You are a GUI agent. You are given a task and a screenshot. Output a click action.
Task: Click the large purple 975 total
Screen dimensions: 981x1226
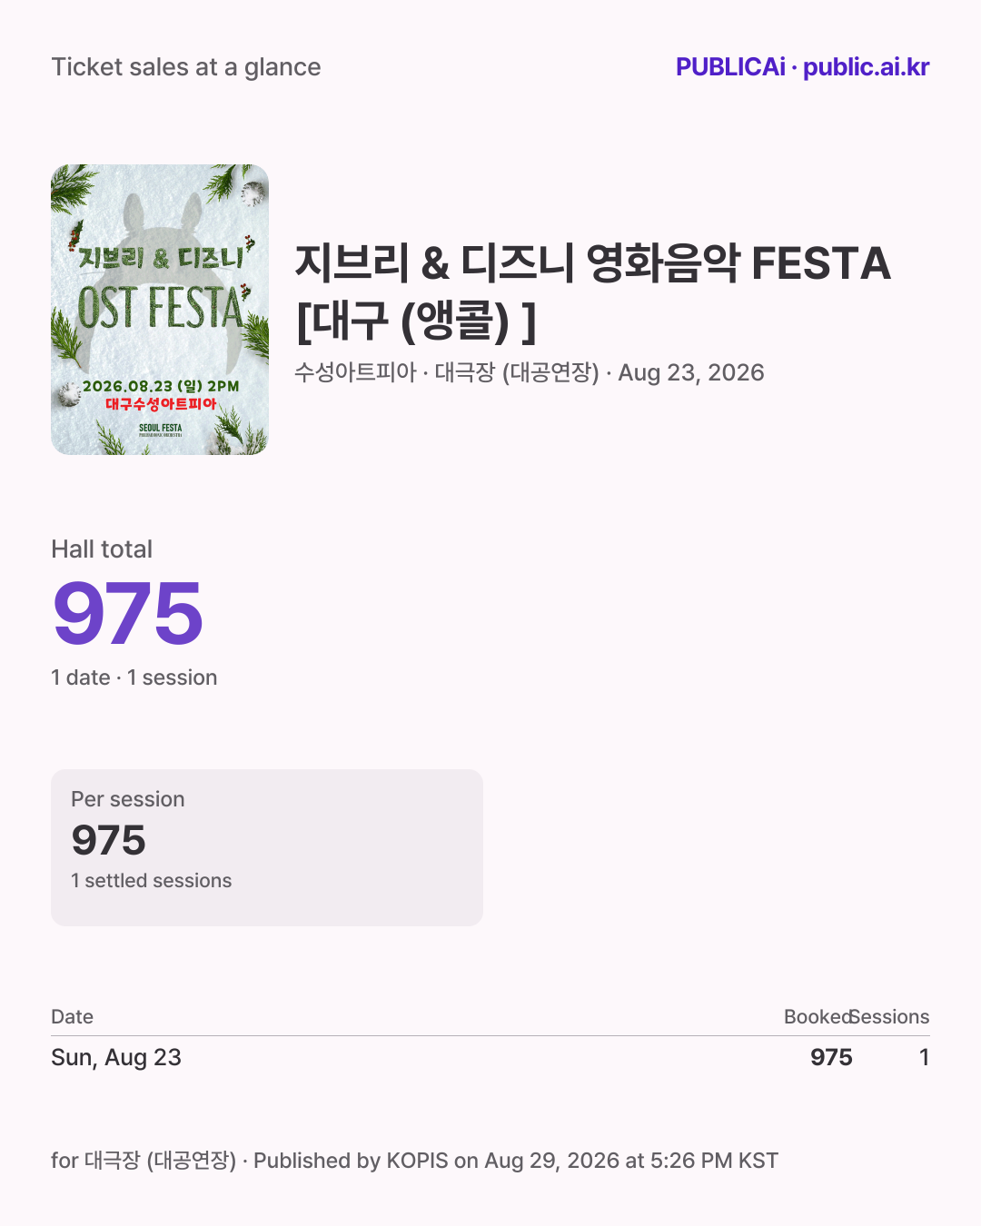pos(128,614)
